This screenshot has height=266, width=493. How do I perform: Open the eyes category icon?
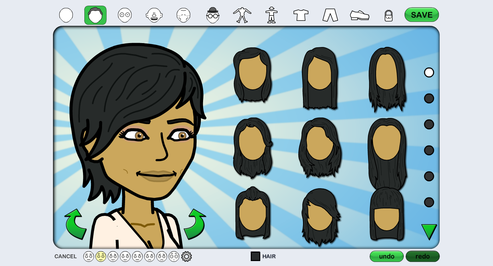pyautogui.click(x=125, y=15)
